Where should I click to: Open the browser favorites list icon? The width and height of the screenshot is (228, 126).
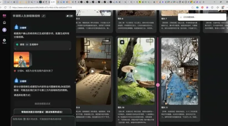[x=218, y=7]
